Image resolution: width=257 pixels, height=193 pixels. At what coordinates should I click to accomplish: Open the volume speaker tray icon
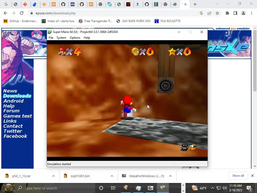coord(225,188)
